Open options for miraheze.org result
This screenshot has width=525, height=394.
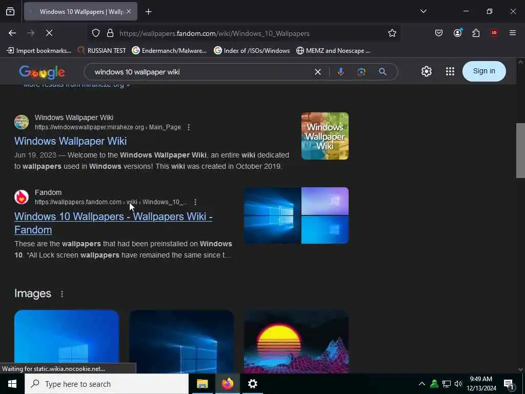(x=189, y=127)
